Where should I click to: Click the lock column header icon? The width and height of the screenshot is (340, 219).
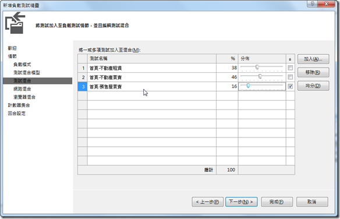click(290, 59)
